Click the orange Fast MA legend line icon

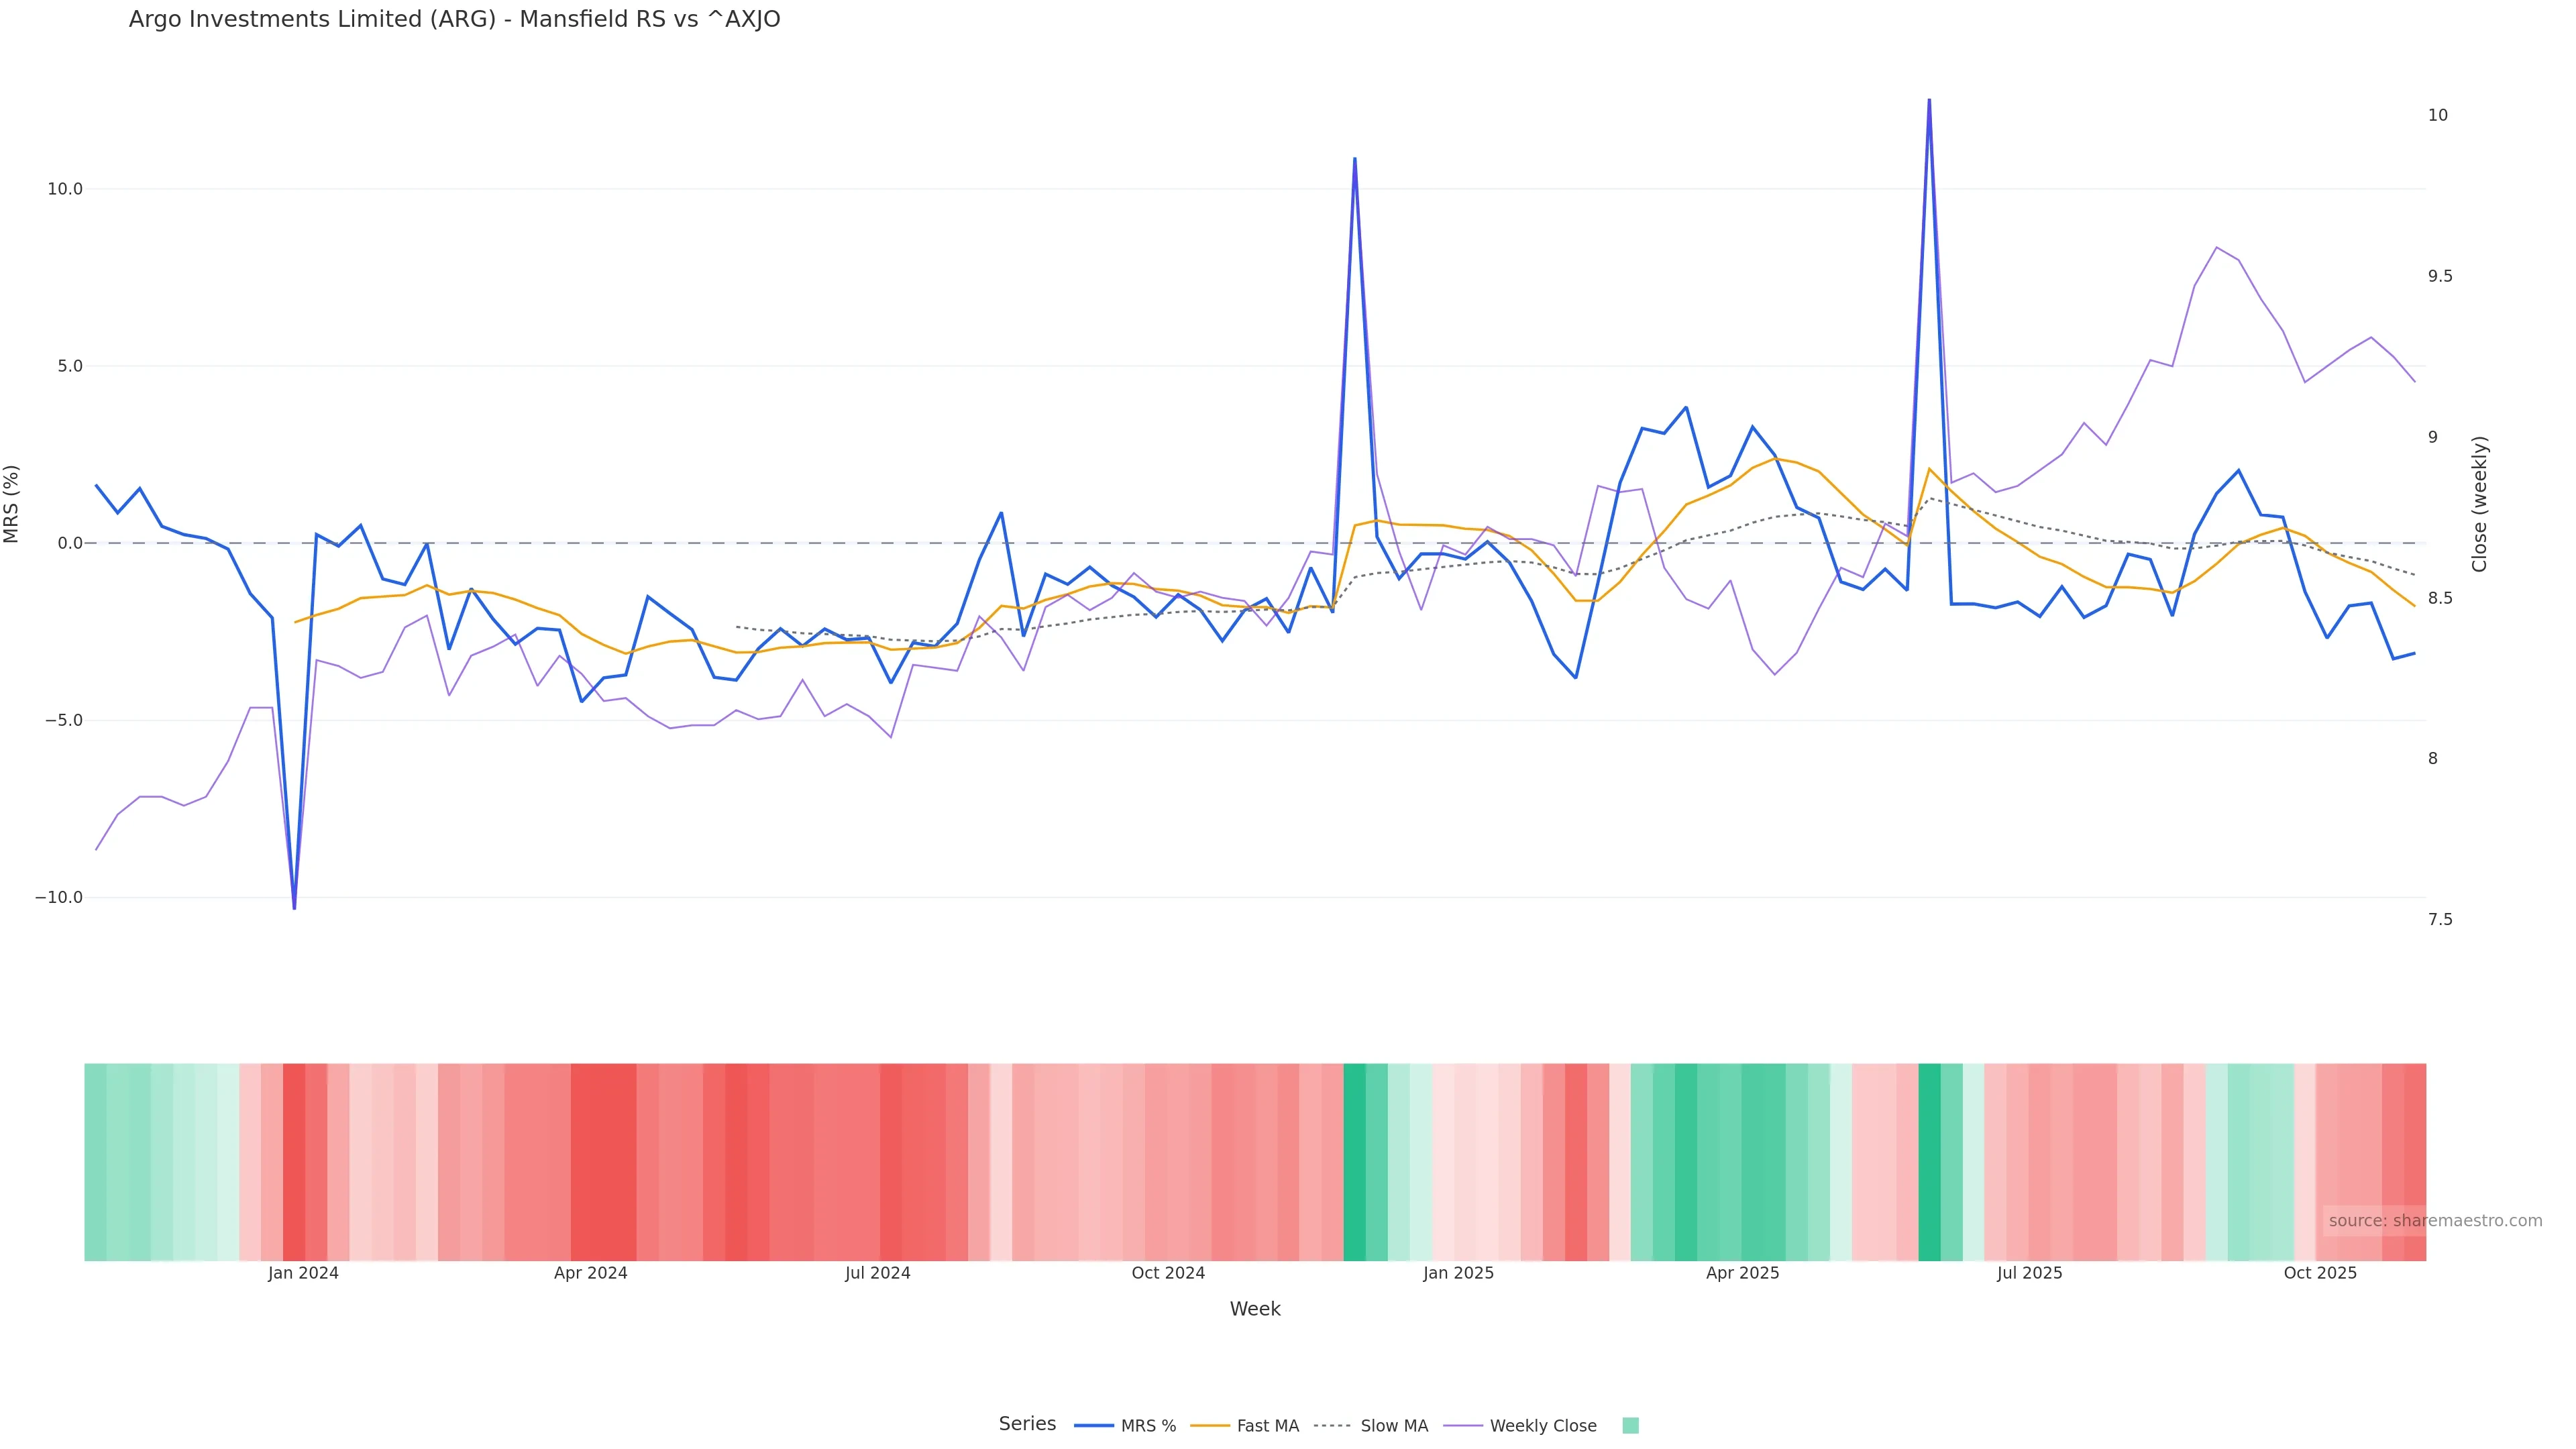click(x=1210, y=1426)
